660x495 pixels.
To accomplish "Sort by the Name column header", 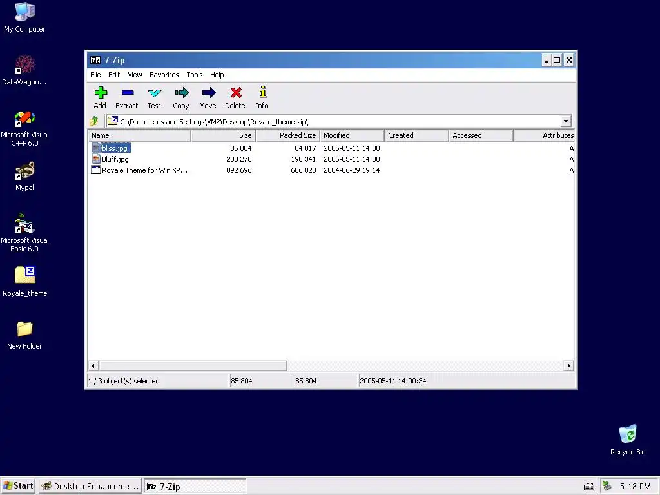I will pyautogui.click(x=139, y=135).
